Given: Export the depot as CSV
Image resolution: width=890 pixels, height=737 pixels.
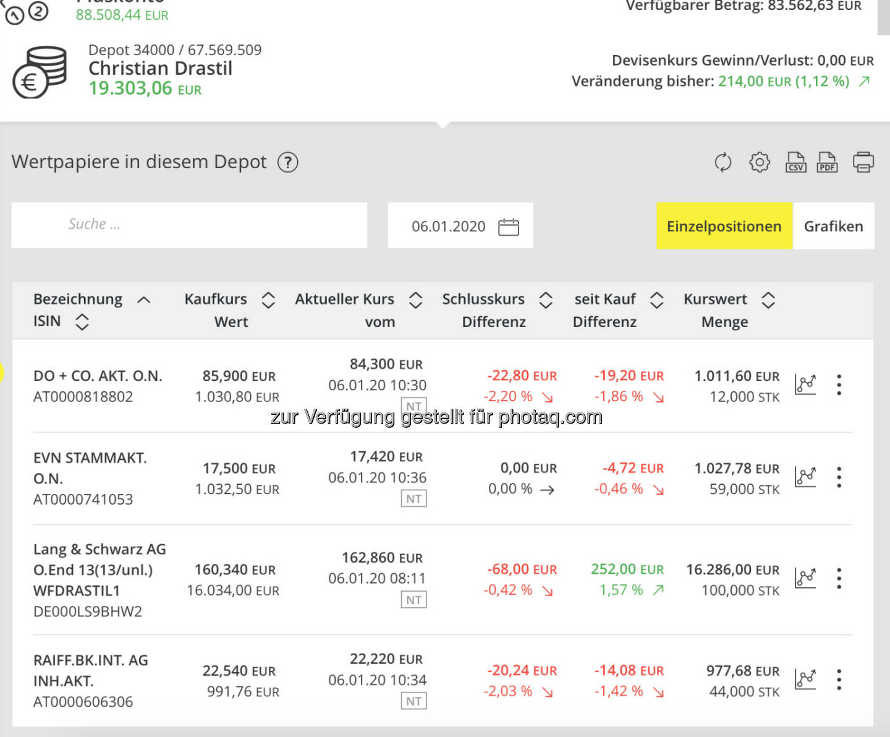Looking at the screenshot, I should (796, 163).
